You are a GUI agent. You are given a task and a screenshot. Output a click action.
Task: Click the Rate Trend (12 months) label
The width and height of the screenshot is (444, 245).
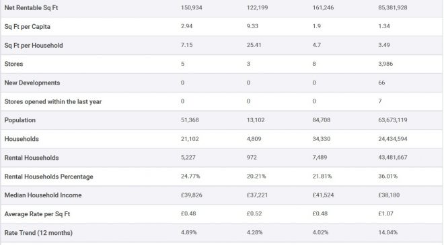point(38,233)
